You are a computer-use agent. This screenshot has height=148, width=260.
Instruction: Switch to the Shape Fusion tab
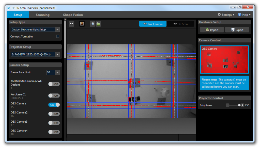click(x=73, y=15)
